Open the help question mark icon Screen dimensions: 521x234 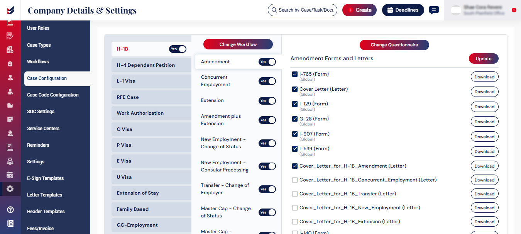pyautogui.click(x=10, y=210)
